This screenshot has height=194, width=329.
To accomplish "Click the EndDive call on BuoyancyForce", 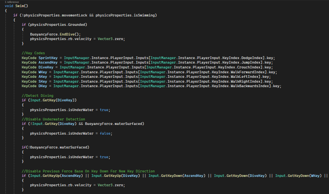I will [x=67, y=34].
